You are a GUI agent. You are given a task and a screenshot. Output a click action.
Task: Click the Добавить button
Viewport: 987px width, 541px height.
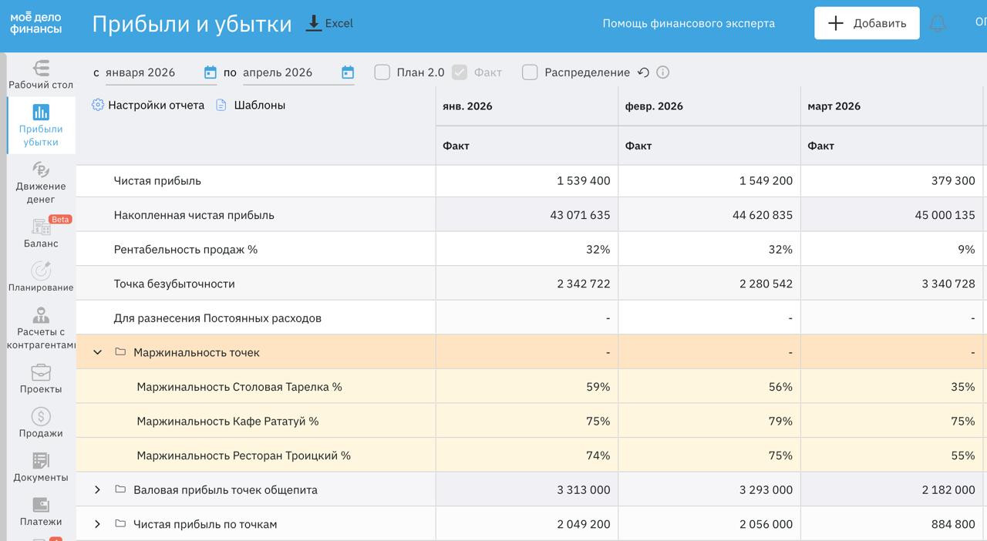(x=867, y=23)
